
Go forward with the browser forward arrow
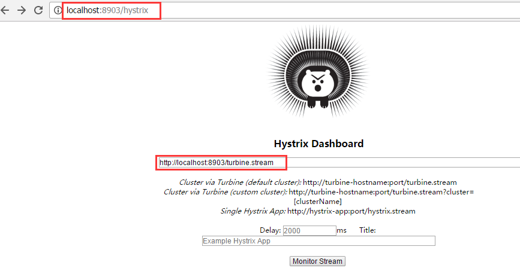pyautogui.click(x=22, y=10)
